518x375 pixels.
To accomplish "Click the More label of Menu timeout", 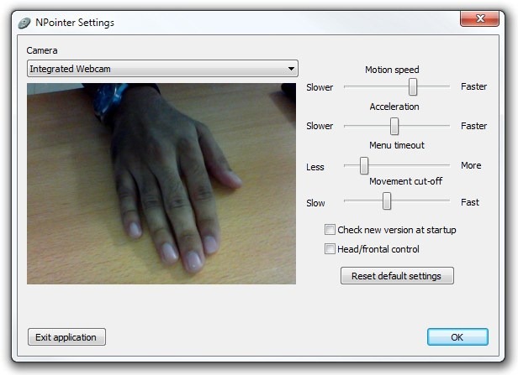I will point(471,165).
